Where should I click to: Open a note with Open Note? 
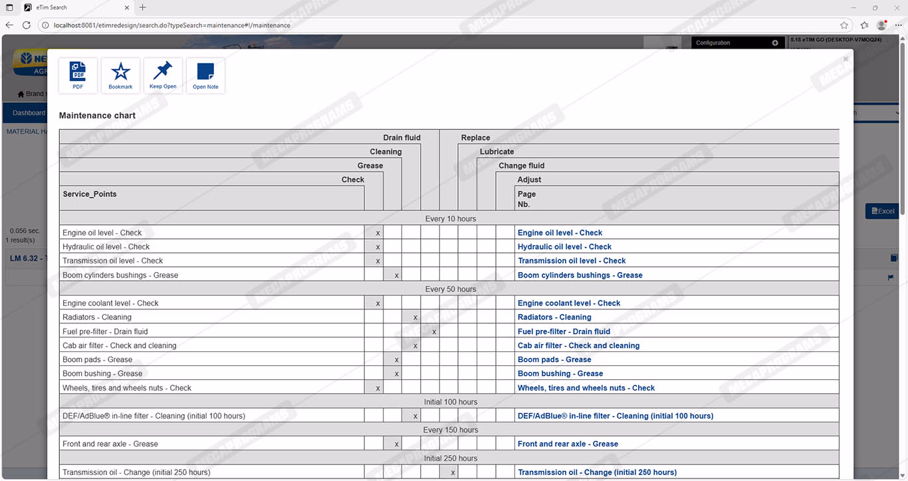pos(205,75)
